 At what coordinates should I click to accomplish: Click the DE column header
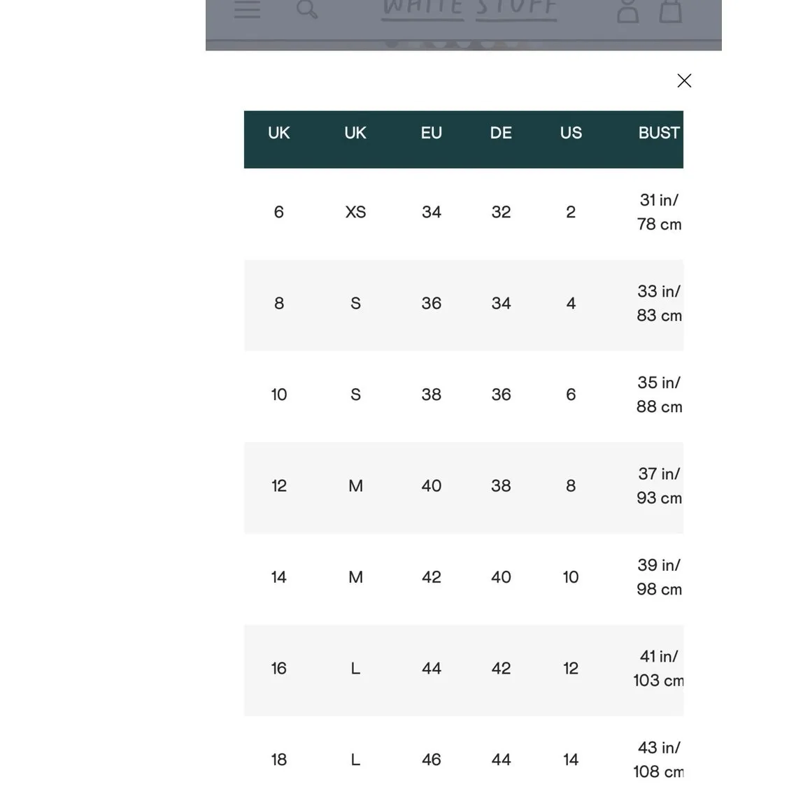coord(501,133)
